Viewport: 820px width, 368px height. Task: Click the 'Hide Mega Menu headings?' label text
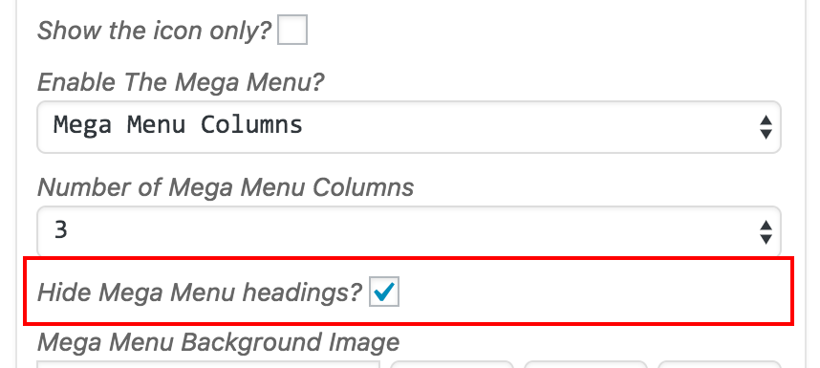[x=200, y=292]
